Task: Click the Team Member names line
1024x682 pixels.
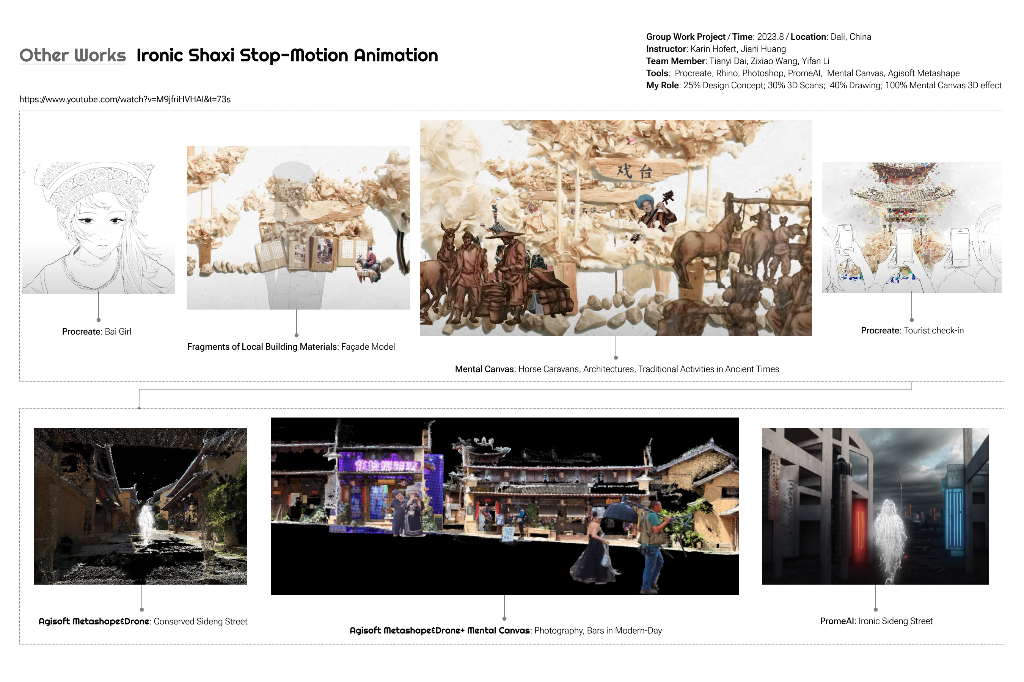Action: 738,61
